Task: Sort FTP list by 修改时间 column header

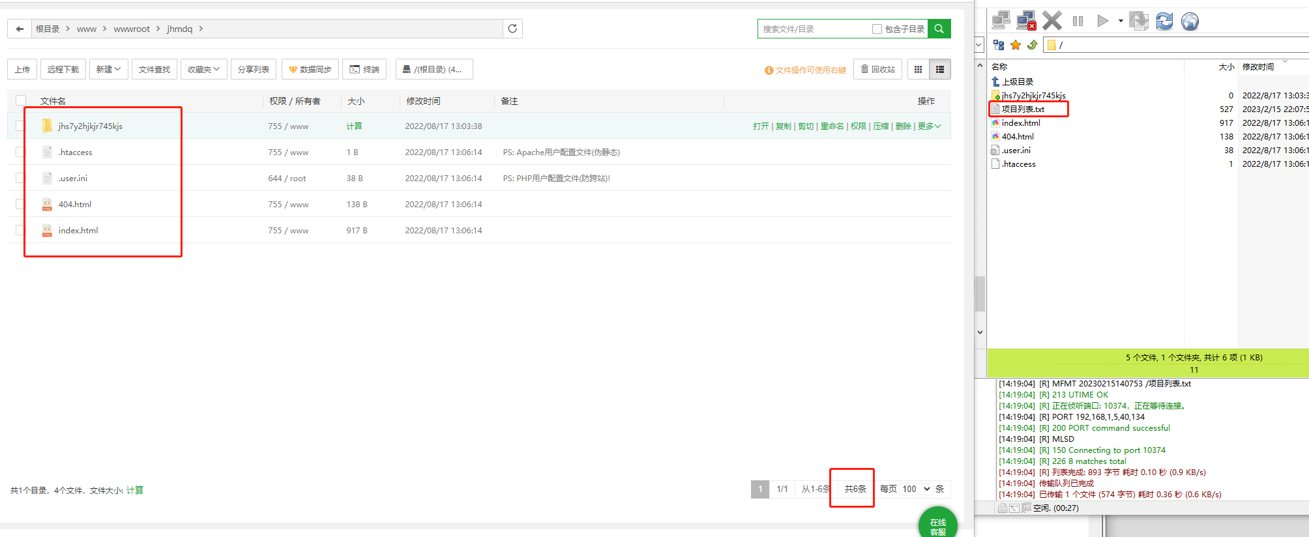Action: click(x=1258, y=66)
